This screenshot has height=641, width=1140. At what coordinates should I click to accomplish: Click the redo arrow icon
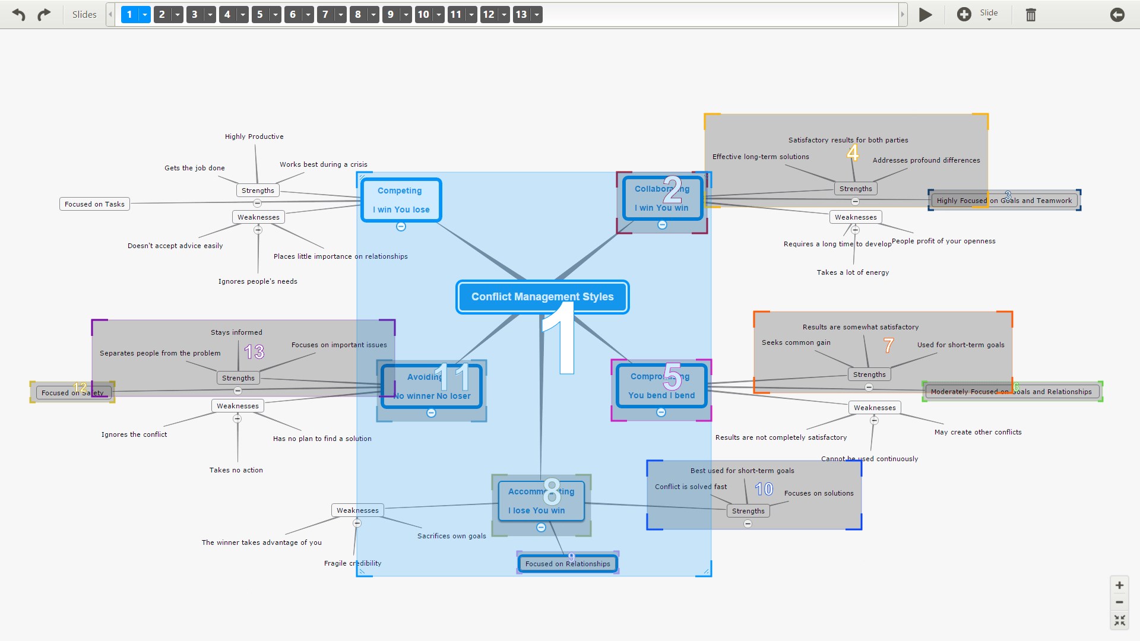(44, 14)
